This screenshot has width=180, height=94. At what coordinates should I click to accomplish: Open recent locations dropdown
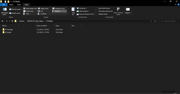[x=10, y=21]
